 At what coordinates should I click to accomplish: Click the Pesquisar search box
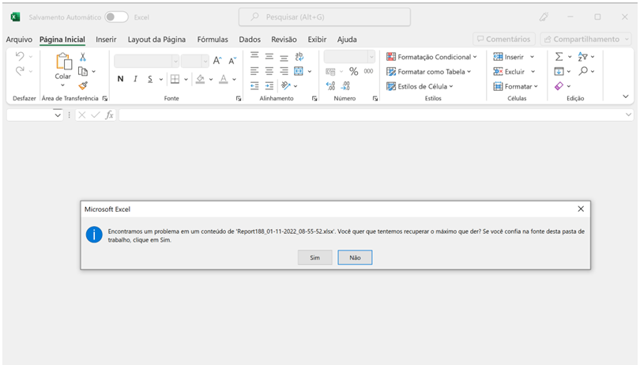coord(325,17)
